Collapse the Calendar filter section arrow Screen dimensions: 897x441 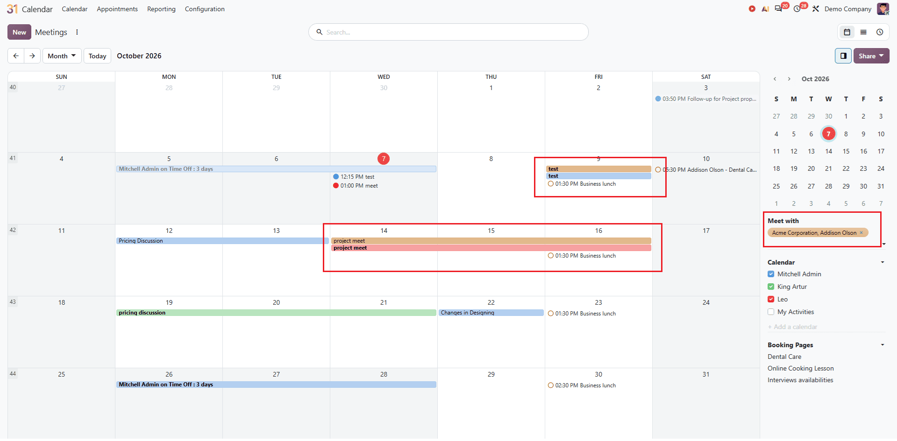pyautogui.click(x=883, y=262)
